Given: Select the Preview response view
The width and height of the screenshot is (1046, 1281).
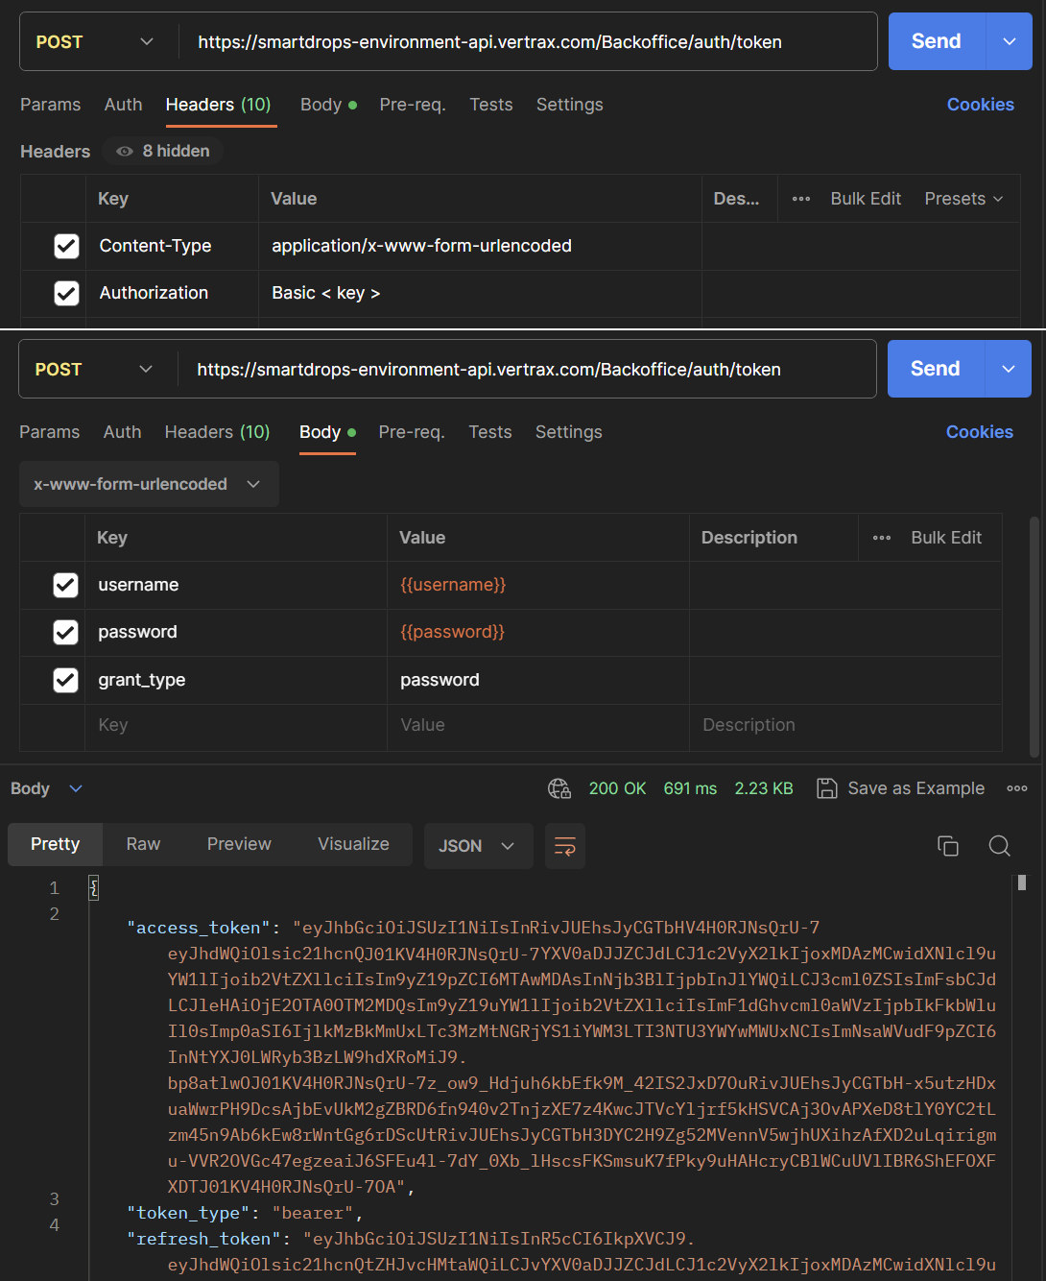Looking at the screenshot, I should click(x=239, y=844).
